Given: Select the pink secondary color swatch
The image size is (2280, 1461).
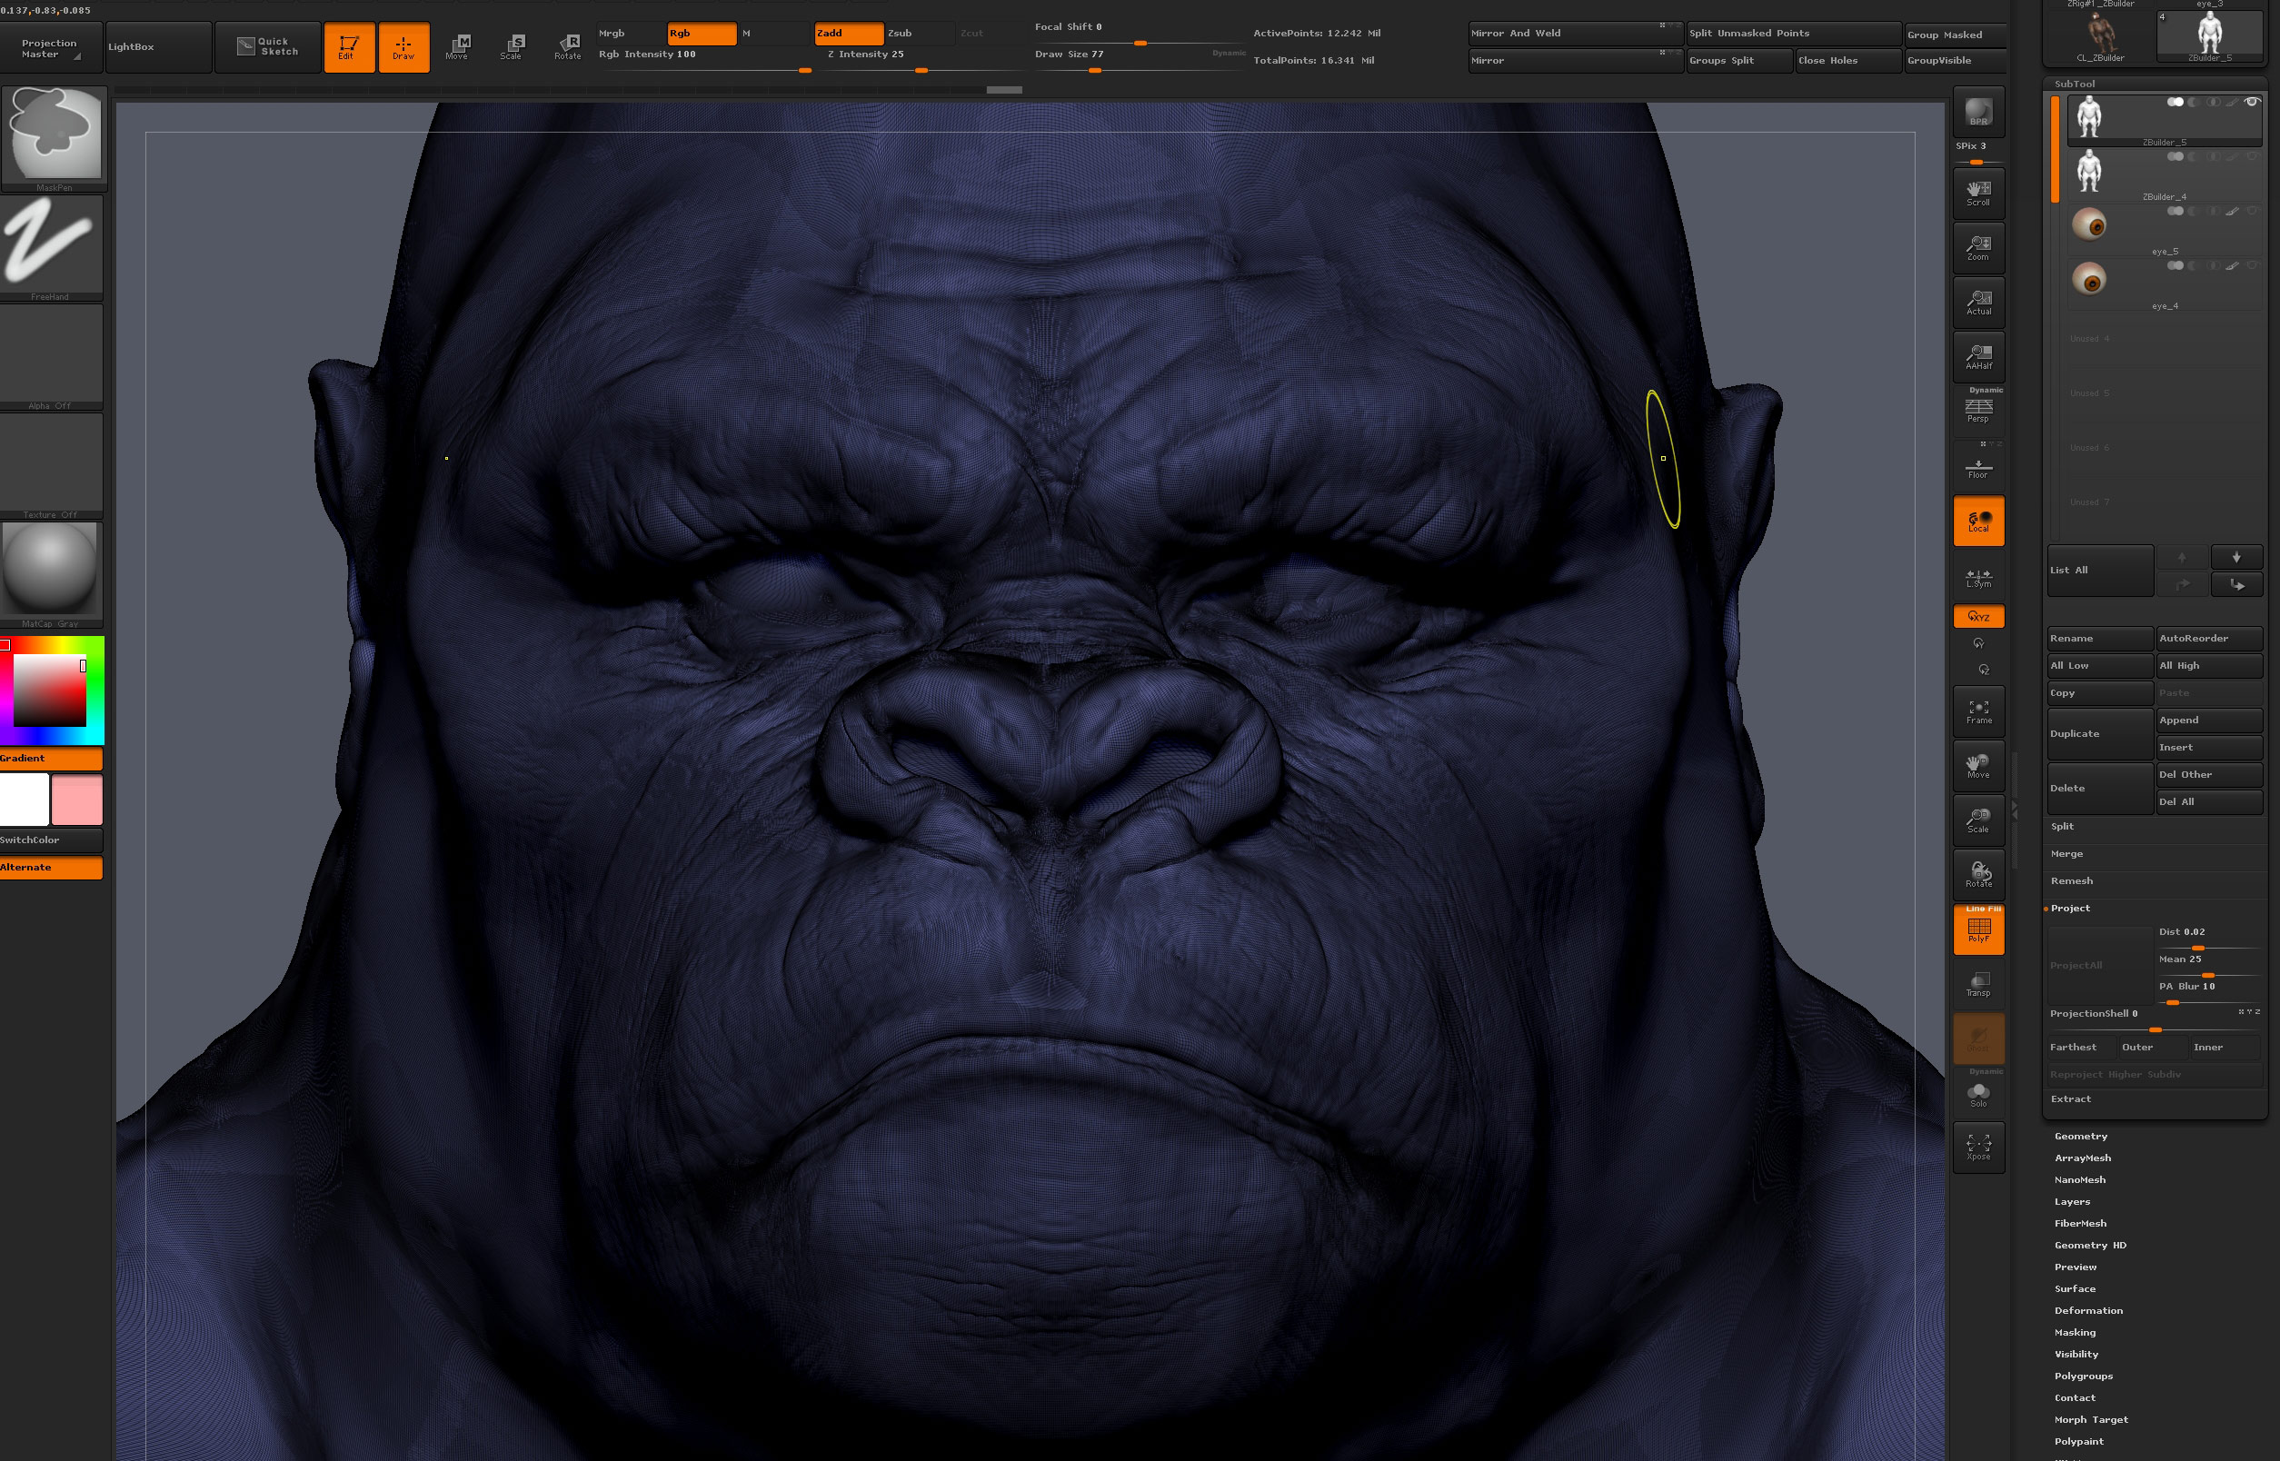Looking at the screenshot, I should coord(77,800).
